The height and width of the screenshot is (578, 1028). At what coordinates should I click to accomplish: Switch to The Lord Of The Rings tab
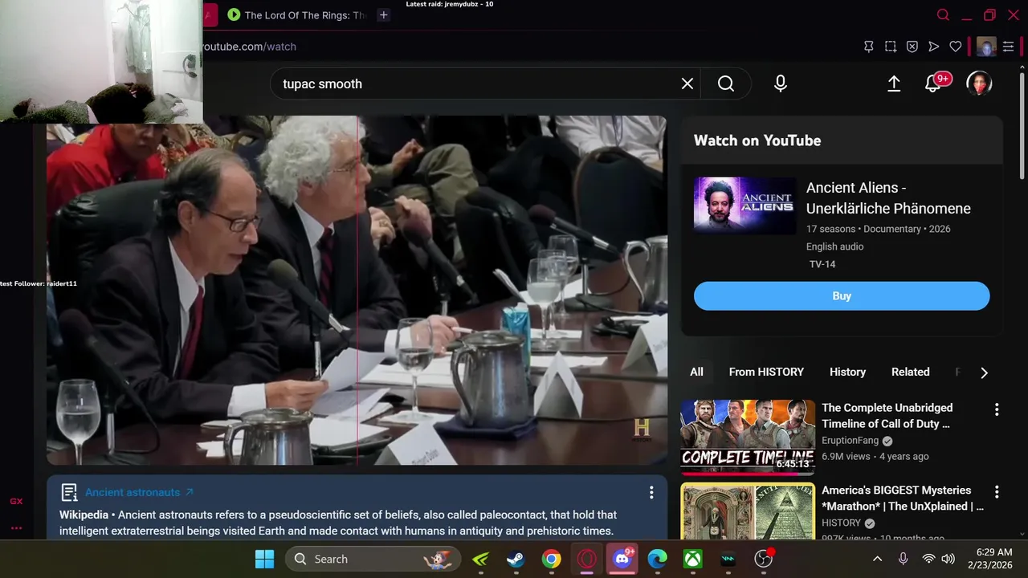[x=296, y=14]
